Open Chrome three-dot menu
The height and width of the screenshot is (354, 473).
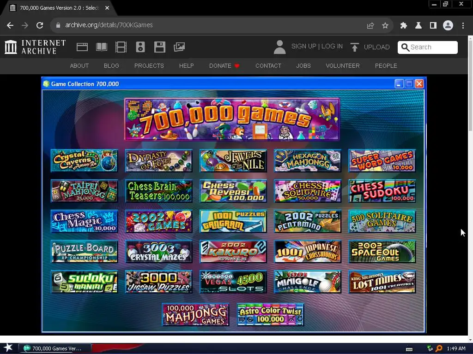point(463,25)
